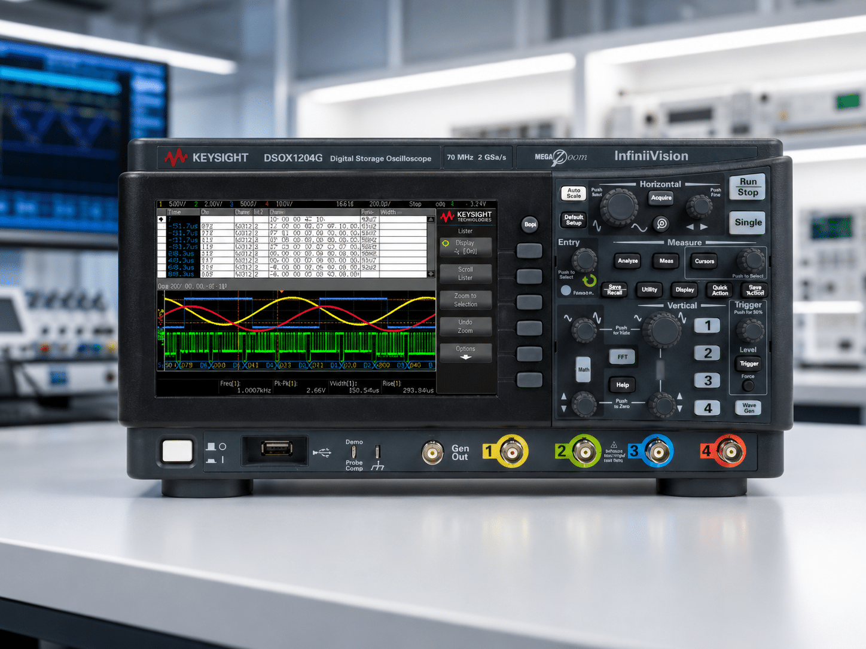Click the Trigger Level knob

click(750, 330)
